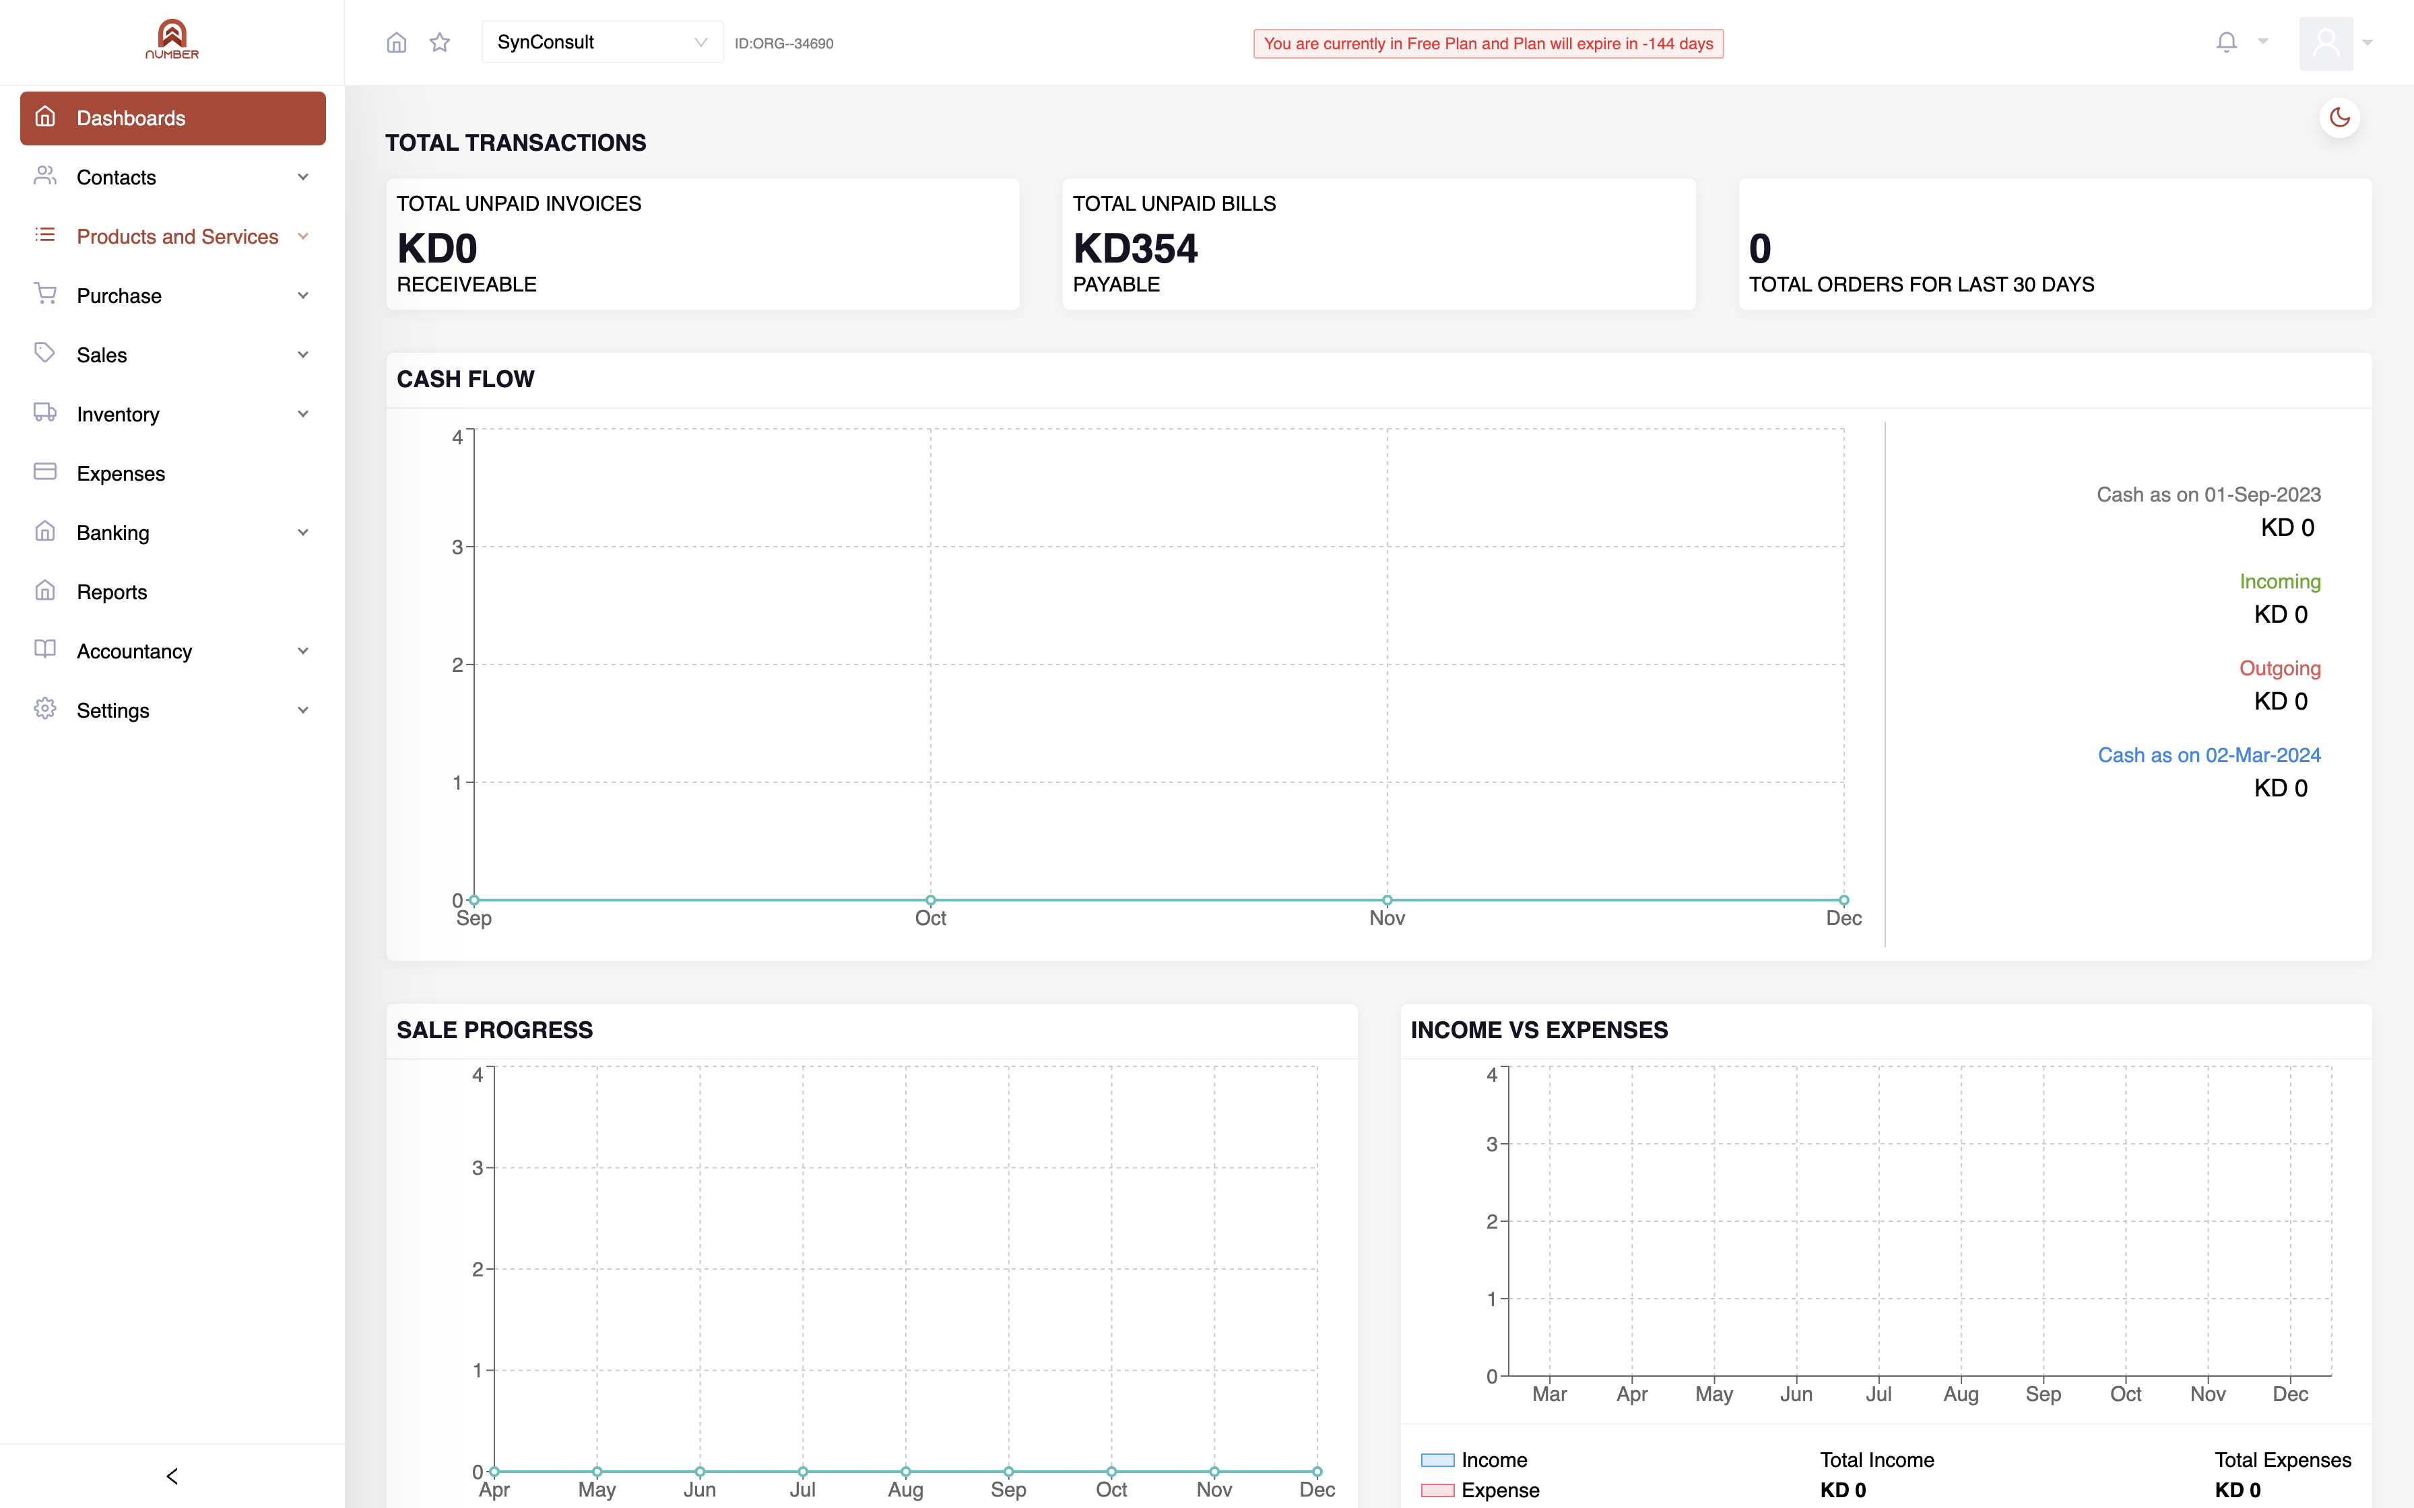Expand Products and Services chevron
The height and width of the screenshot is (1508, 2414).
pos(303,236)
